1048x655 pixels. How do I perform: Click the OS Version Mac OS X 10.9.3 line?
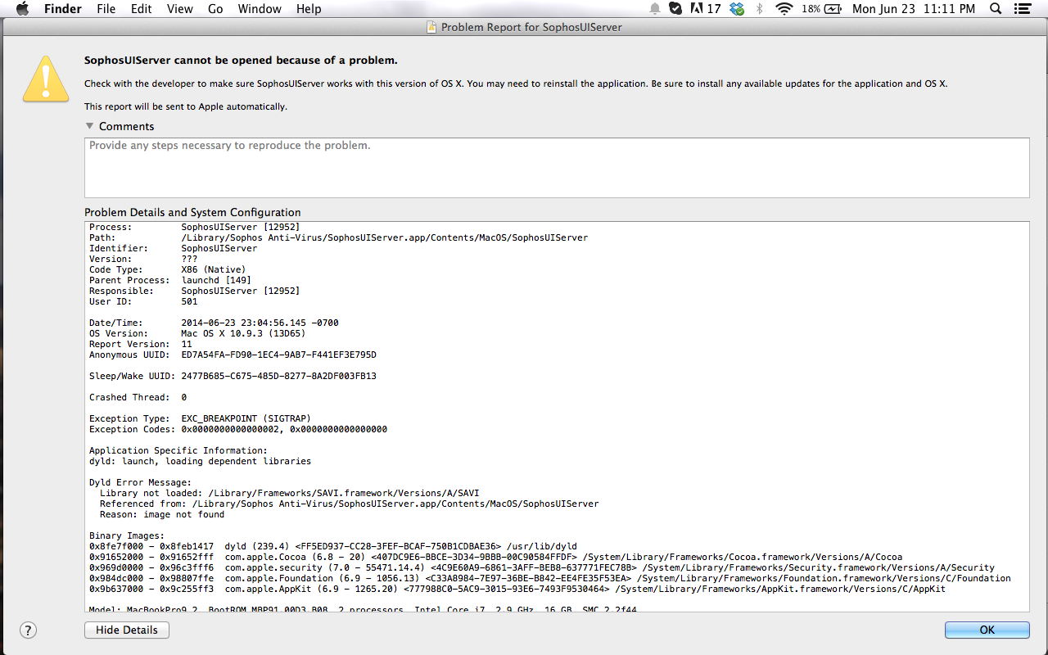197,333
